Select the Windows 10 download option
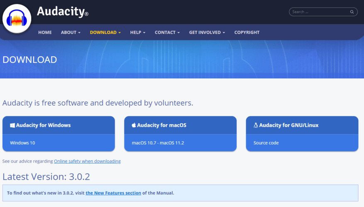The width and height of the screenshot is (364, 207). coord(22,143)
